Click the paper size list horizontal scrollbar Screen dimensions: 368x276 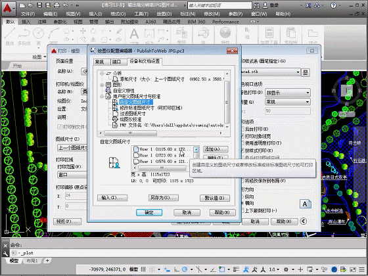(162, 168)
